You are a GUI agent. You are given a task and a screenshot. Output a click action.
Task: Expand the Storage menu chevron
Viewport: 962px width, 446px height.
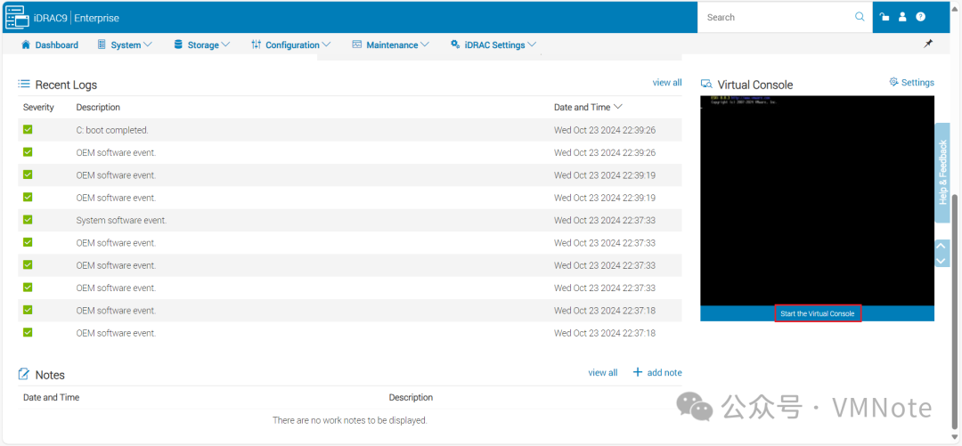click(x=225, y=45)
